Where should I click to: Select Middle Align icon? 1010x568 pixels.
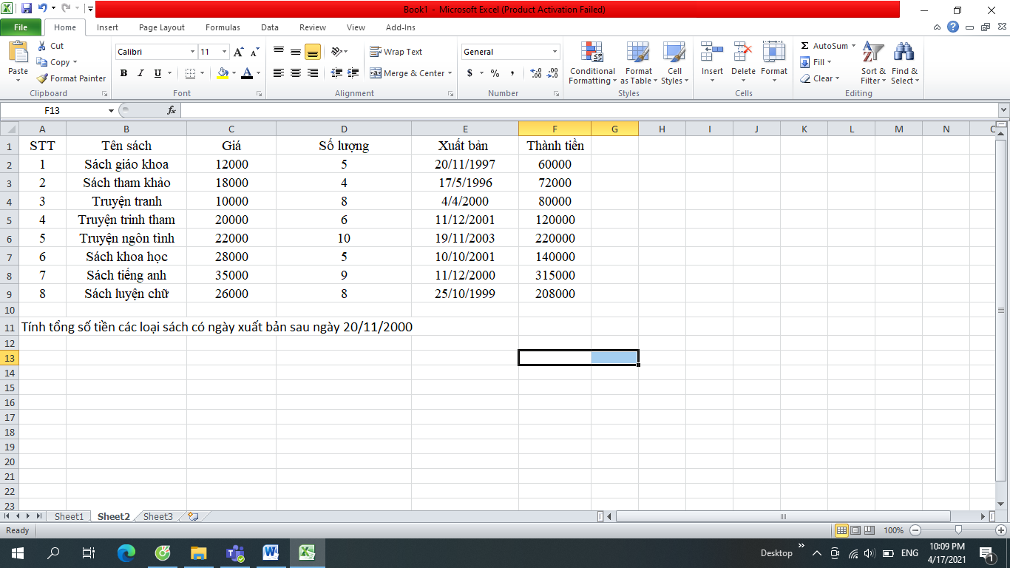pyautogui.click(x=296, y=52)
